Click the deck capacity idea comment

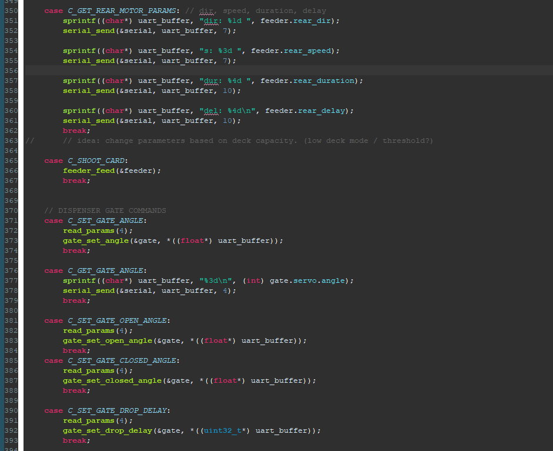pos(247,141)
